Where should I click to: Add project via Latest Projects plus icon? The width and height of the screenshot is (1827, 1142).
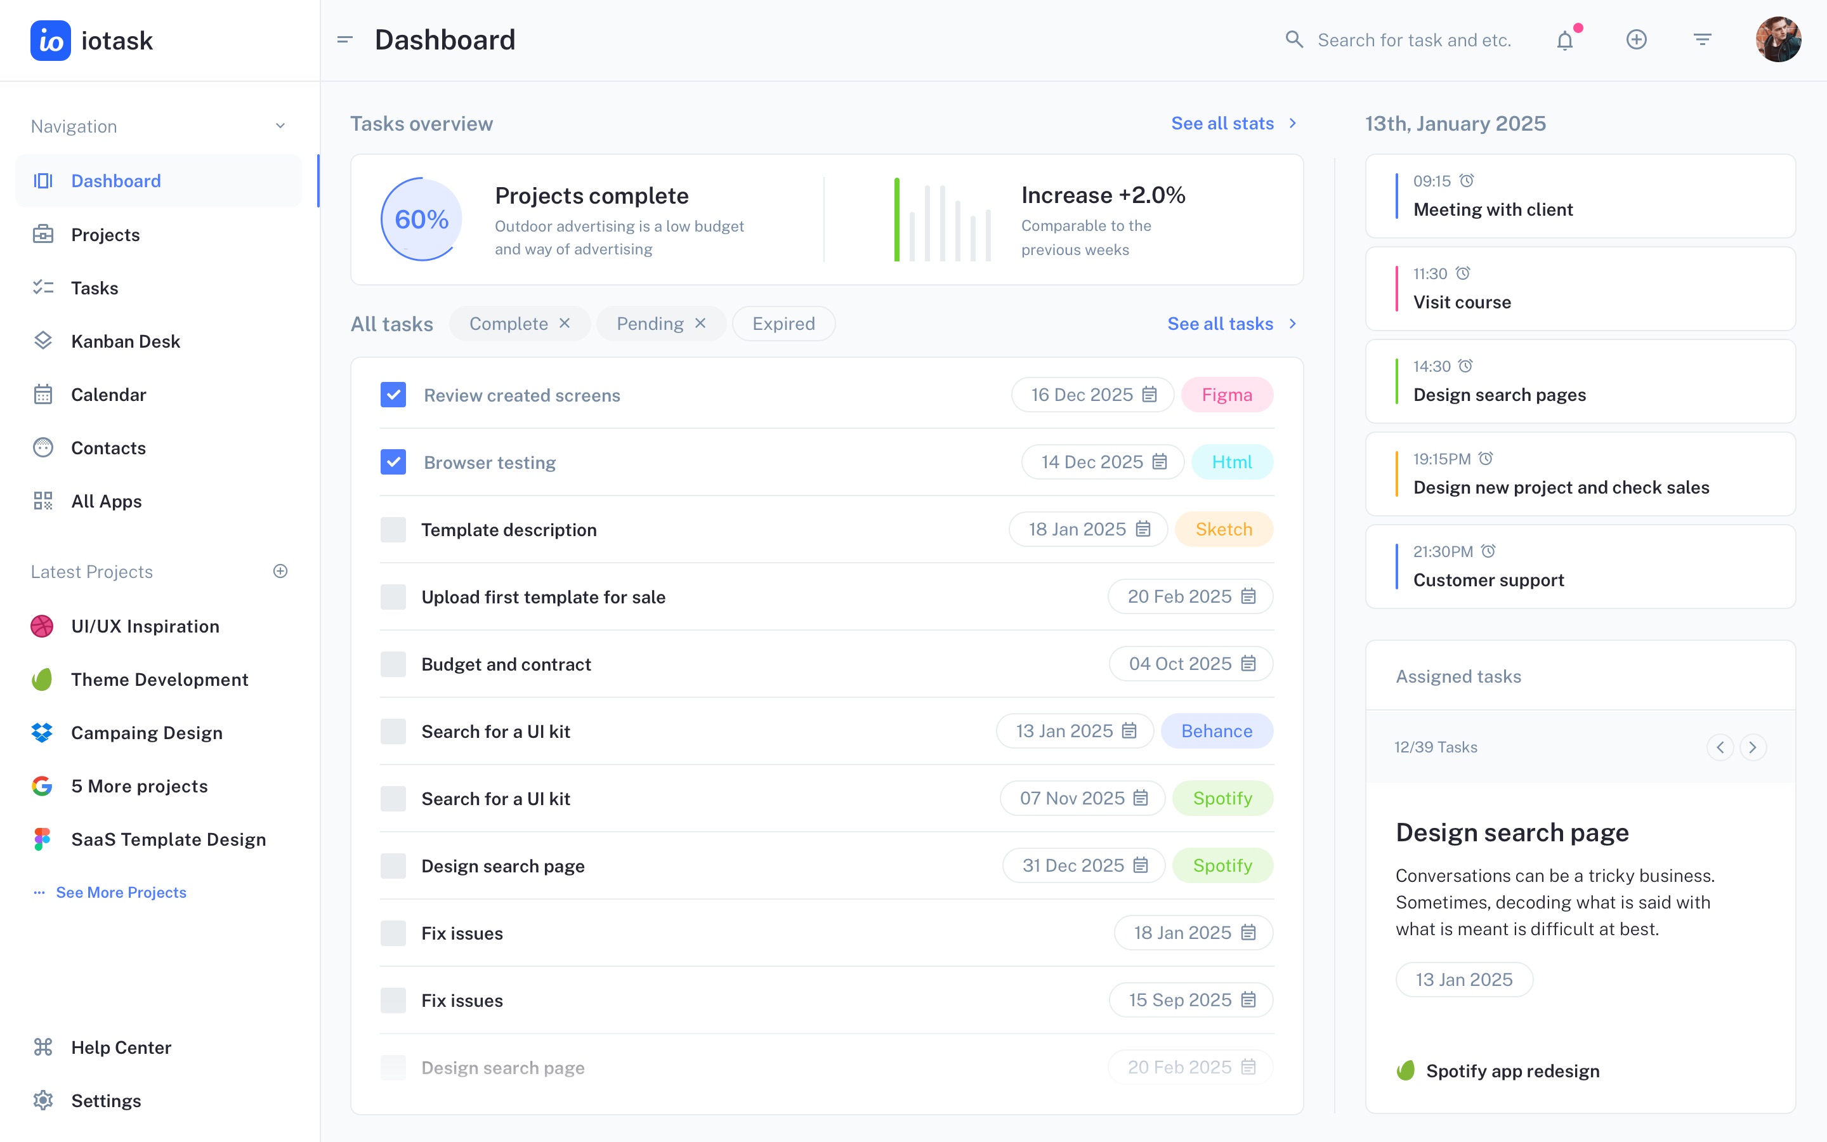280,571
